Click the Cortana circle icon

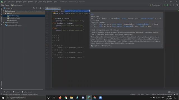[x=48, y=97]
